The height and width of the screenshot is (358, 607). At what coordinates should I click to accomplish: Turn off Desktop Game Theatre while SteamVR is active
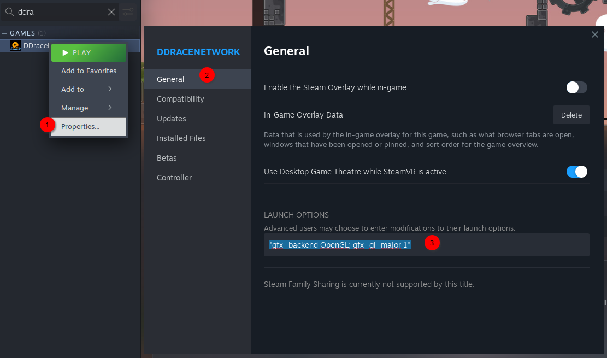(x=576, y=171)
